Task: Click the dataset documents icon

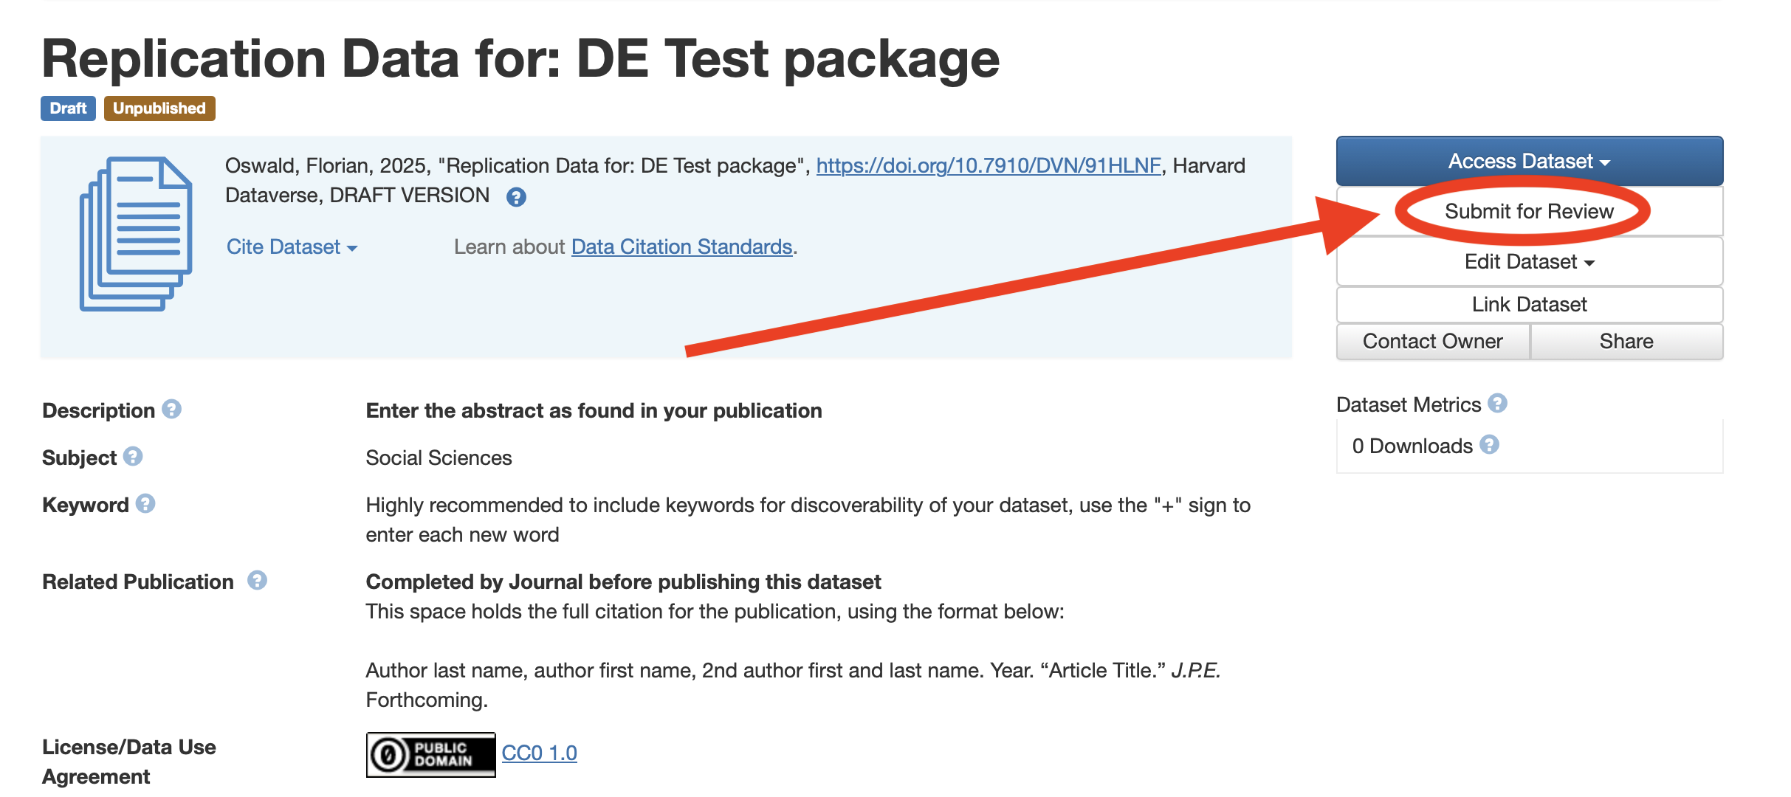Action: coord(136,233)
